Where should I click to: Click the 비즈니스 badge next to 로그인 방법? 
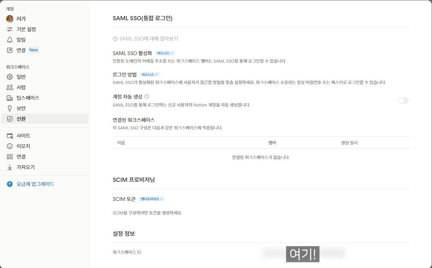150,74
